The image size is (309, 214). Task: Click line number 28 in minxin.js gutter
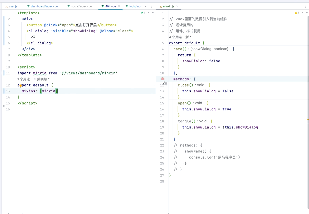162,181
